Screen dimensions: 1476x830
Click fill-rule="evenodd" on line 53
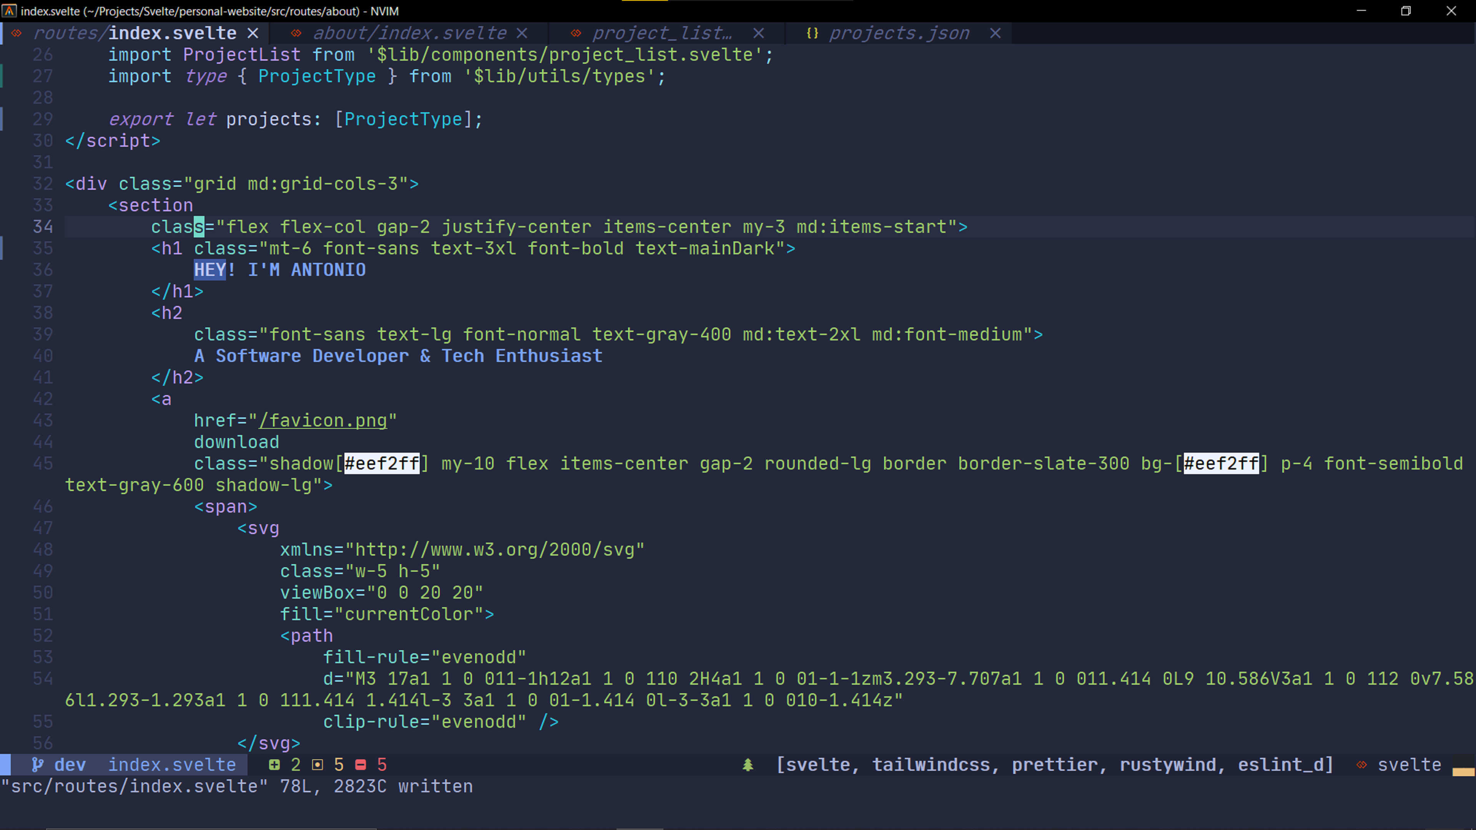point(425,657)
